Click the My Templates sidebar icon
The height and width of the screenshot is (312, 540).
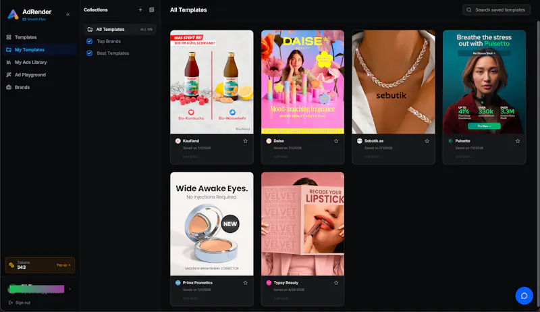point(9,49)
